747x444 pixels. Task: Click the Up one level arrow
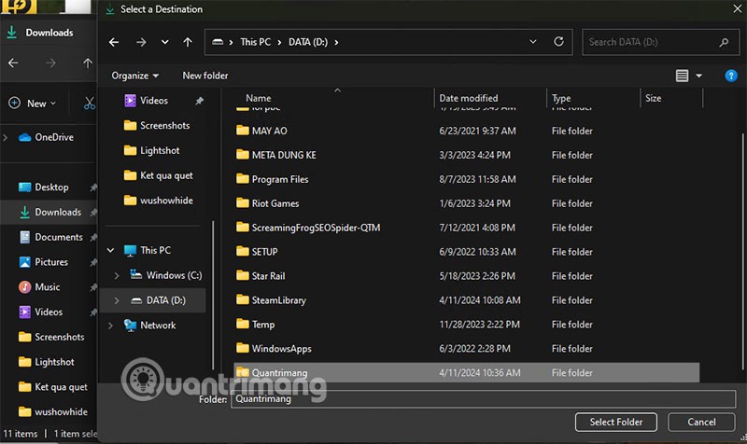[x=188, y=42]
